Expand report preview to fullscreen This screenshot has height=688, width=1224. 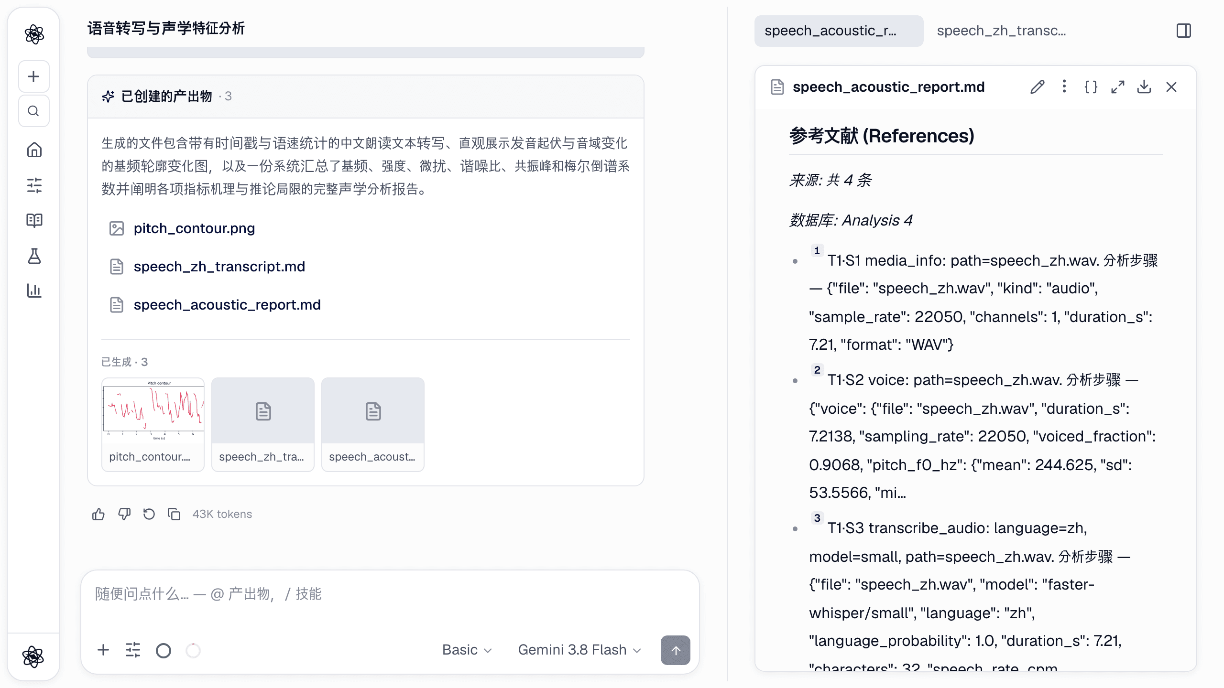(x=1117, y=87)
